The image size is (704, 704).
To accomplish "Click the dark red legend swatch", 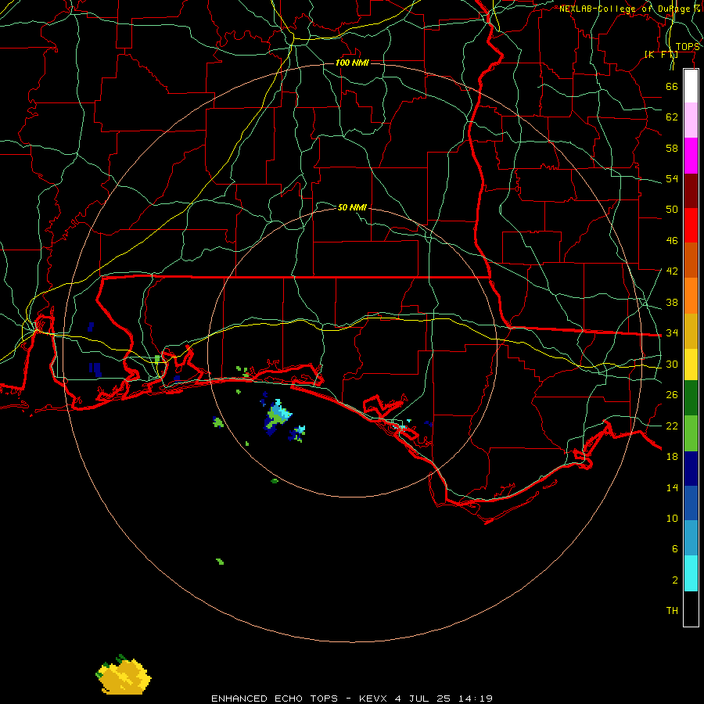I will point(691,190).
